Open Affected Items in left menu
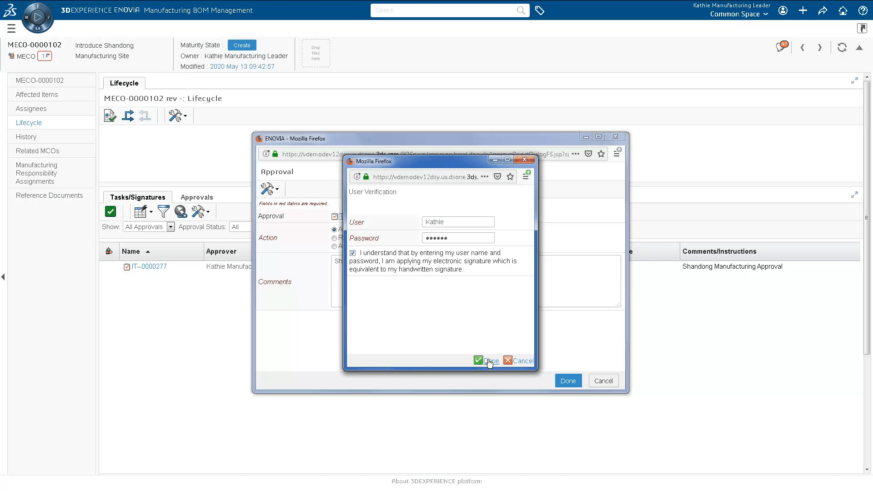 [37, 95]
